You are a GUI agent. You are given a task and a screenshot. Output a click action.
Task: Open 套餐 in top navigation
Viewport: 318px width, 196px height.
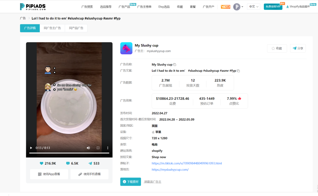193,7
